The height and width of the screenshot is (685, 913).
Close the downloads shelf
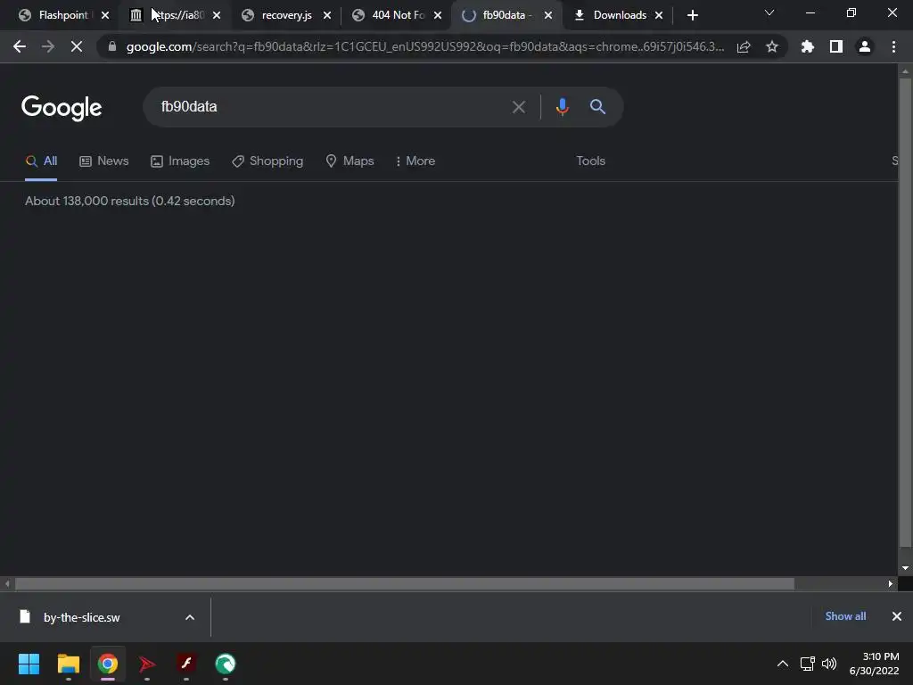[x=897, y=616]
